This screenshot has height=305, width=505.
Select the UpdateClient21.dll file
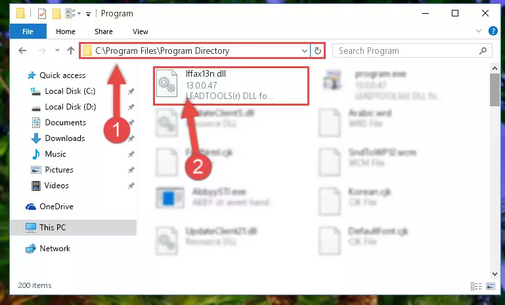point(206,240)
